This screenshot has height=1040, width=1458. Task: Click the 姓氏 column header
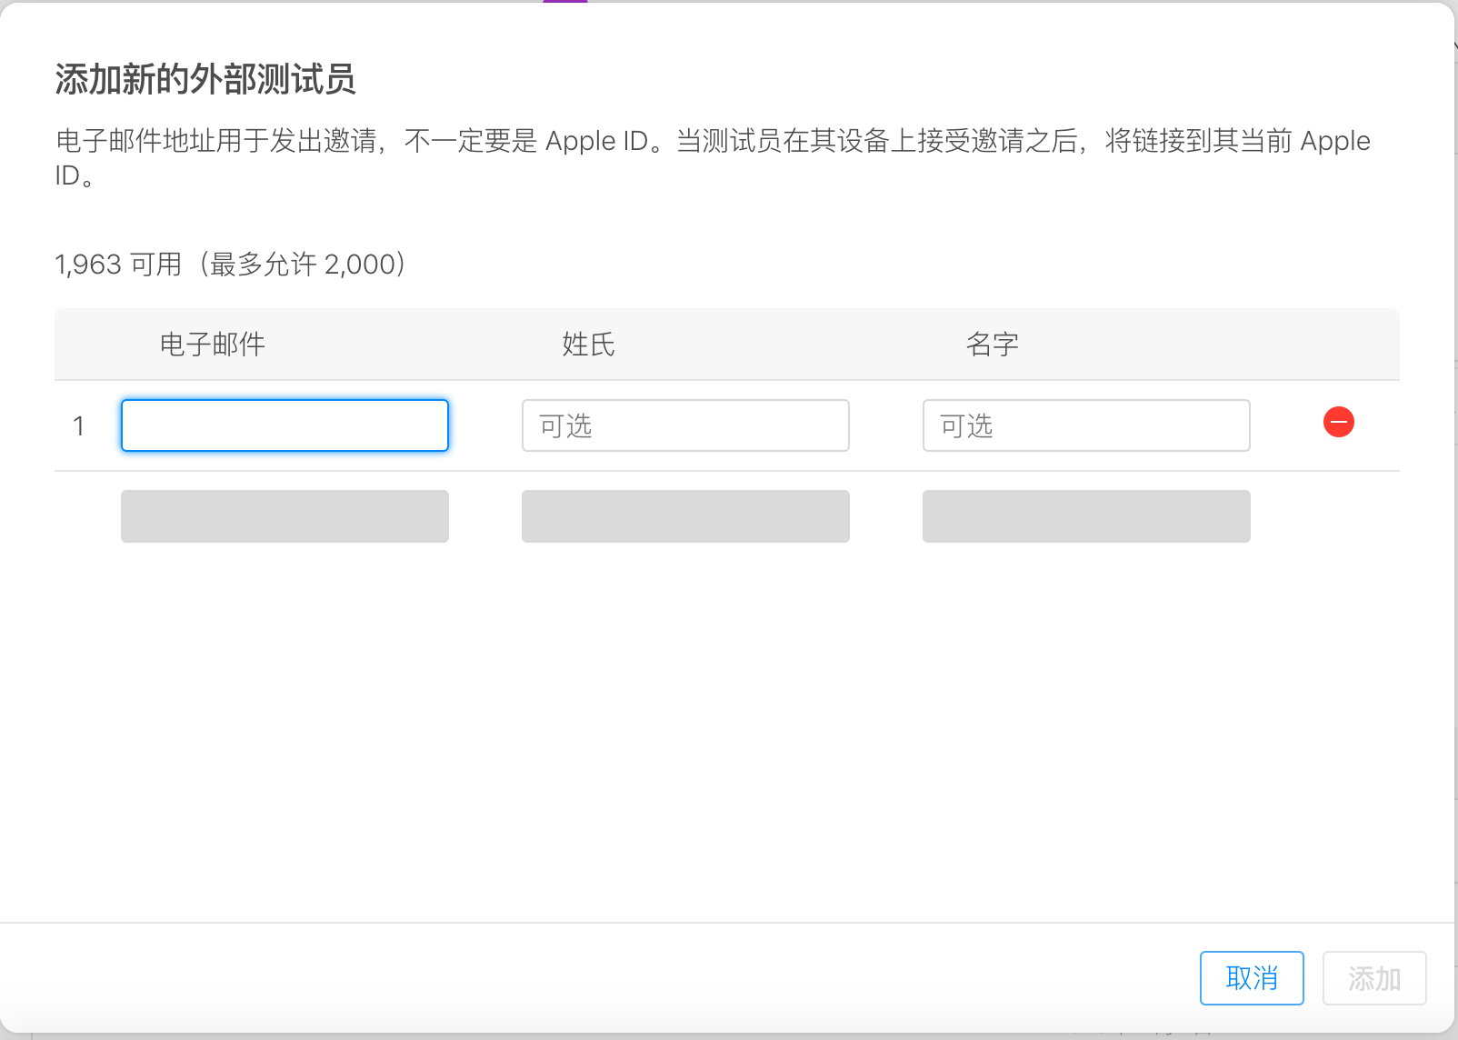[x=588, y=345]
